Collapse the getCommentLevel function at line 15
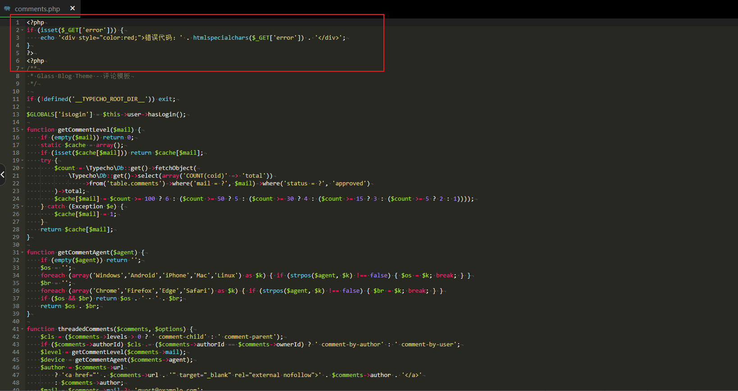 pyautogui.click(x=22, y=130)
